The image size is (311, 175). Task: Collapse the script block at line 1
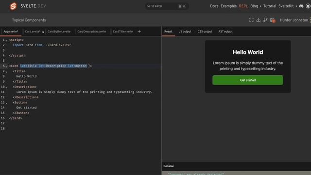coord(6,40)
